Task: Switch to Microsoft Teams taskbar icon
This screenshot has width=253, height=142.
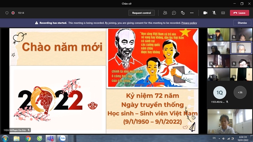Action: click(x=51, y=139)
